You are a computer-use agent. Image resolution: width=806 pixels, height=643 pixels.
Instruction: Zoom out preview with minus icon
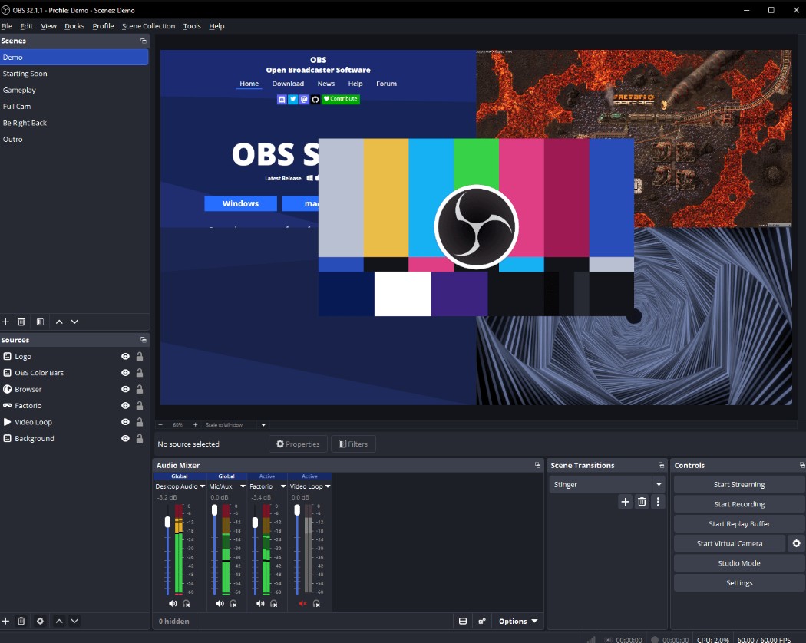(x=160, y=424)
